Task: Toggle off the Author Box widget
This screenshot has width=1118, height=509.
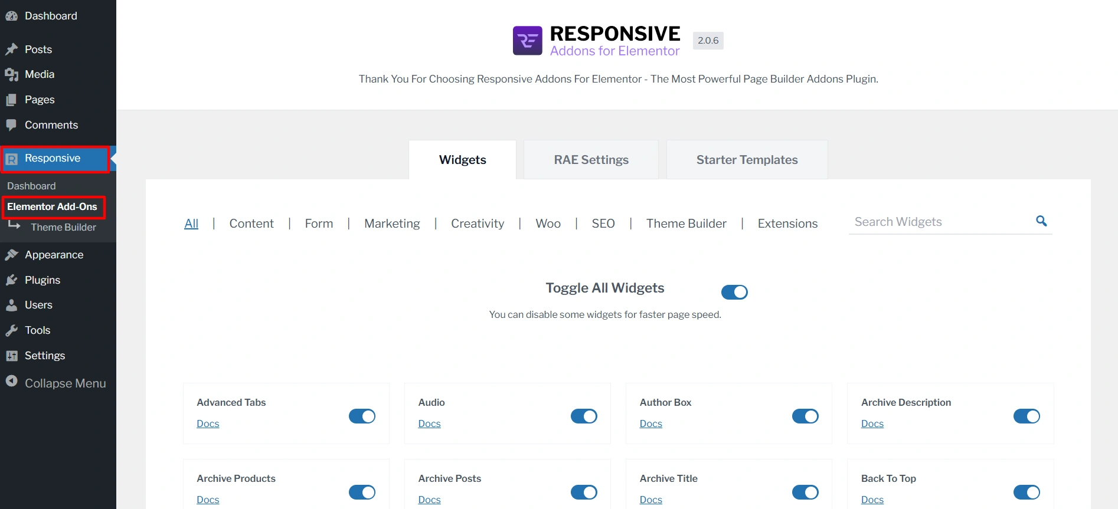Action: click(805, 416)
